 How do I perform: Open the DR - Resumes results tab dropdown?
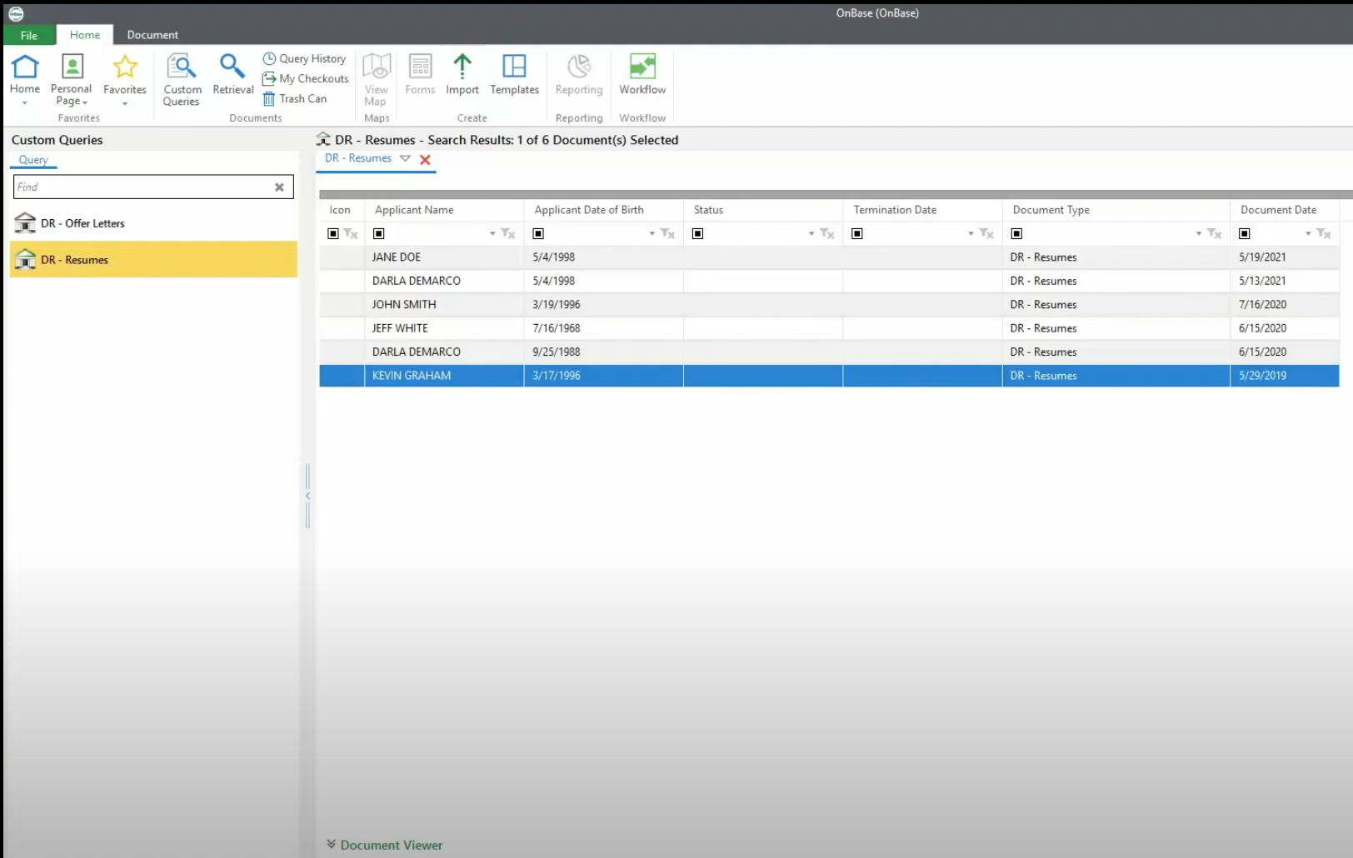coord(406,158)
